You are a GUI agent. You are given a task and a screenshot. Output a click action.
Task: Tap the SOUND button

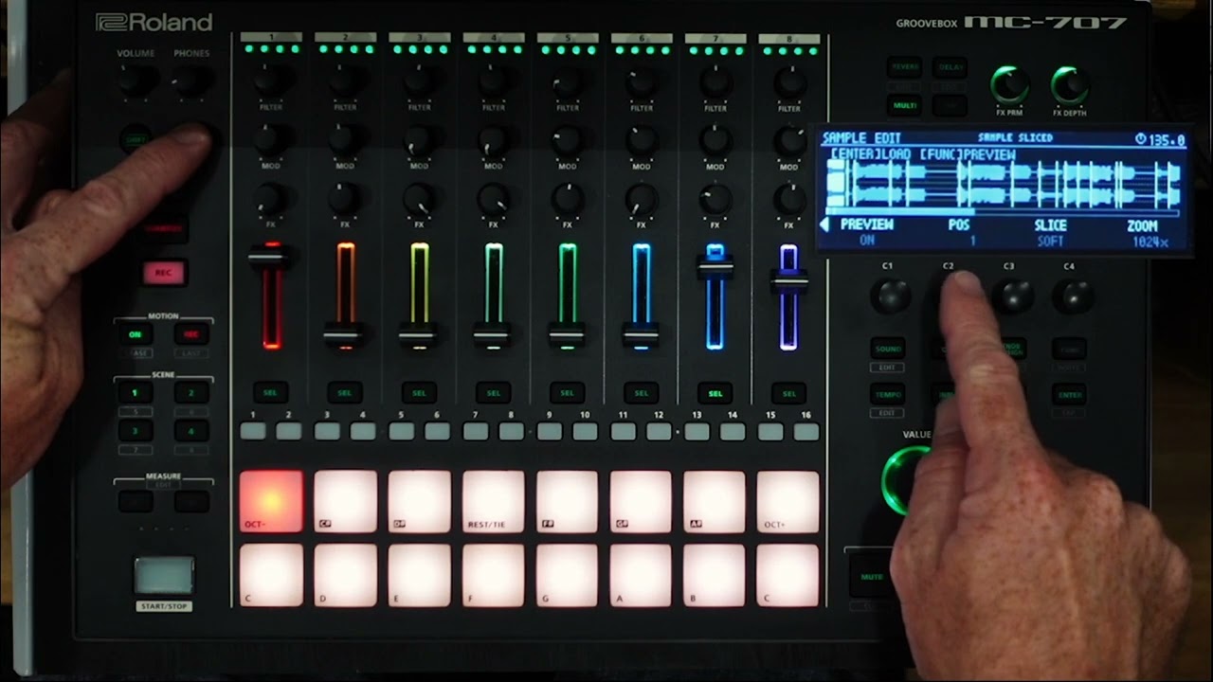[888, 349]
